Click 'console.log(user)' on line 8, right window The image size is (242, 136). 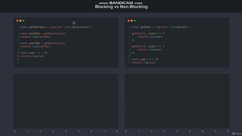150,49
